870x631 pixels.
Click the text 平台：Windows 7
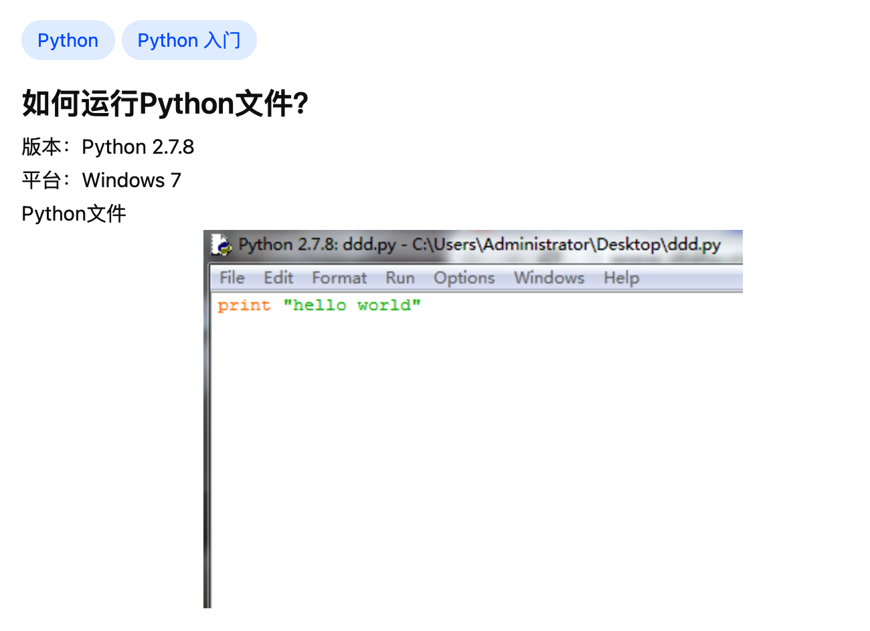[x=101, y=180]
